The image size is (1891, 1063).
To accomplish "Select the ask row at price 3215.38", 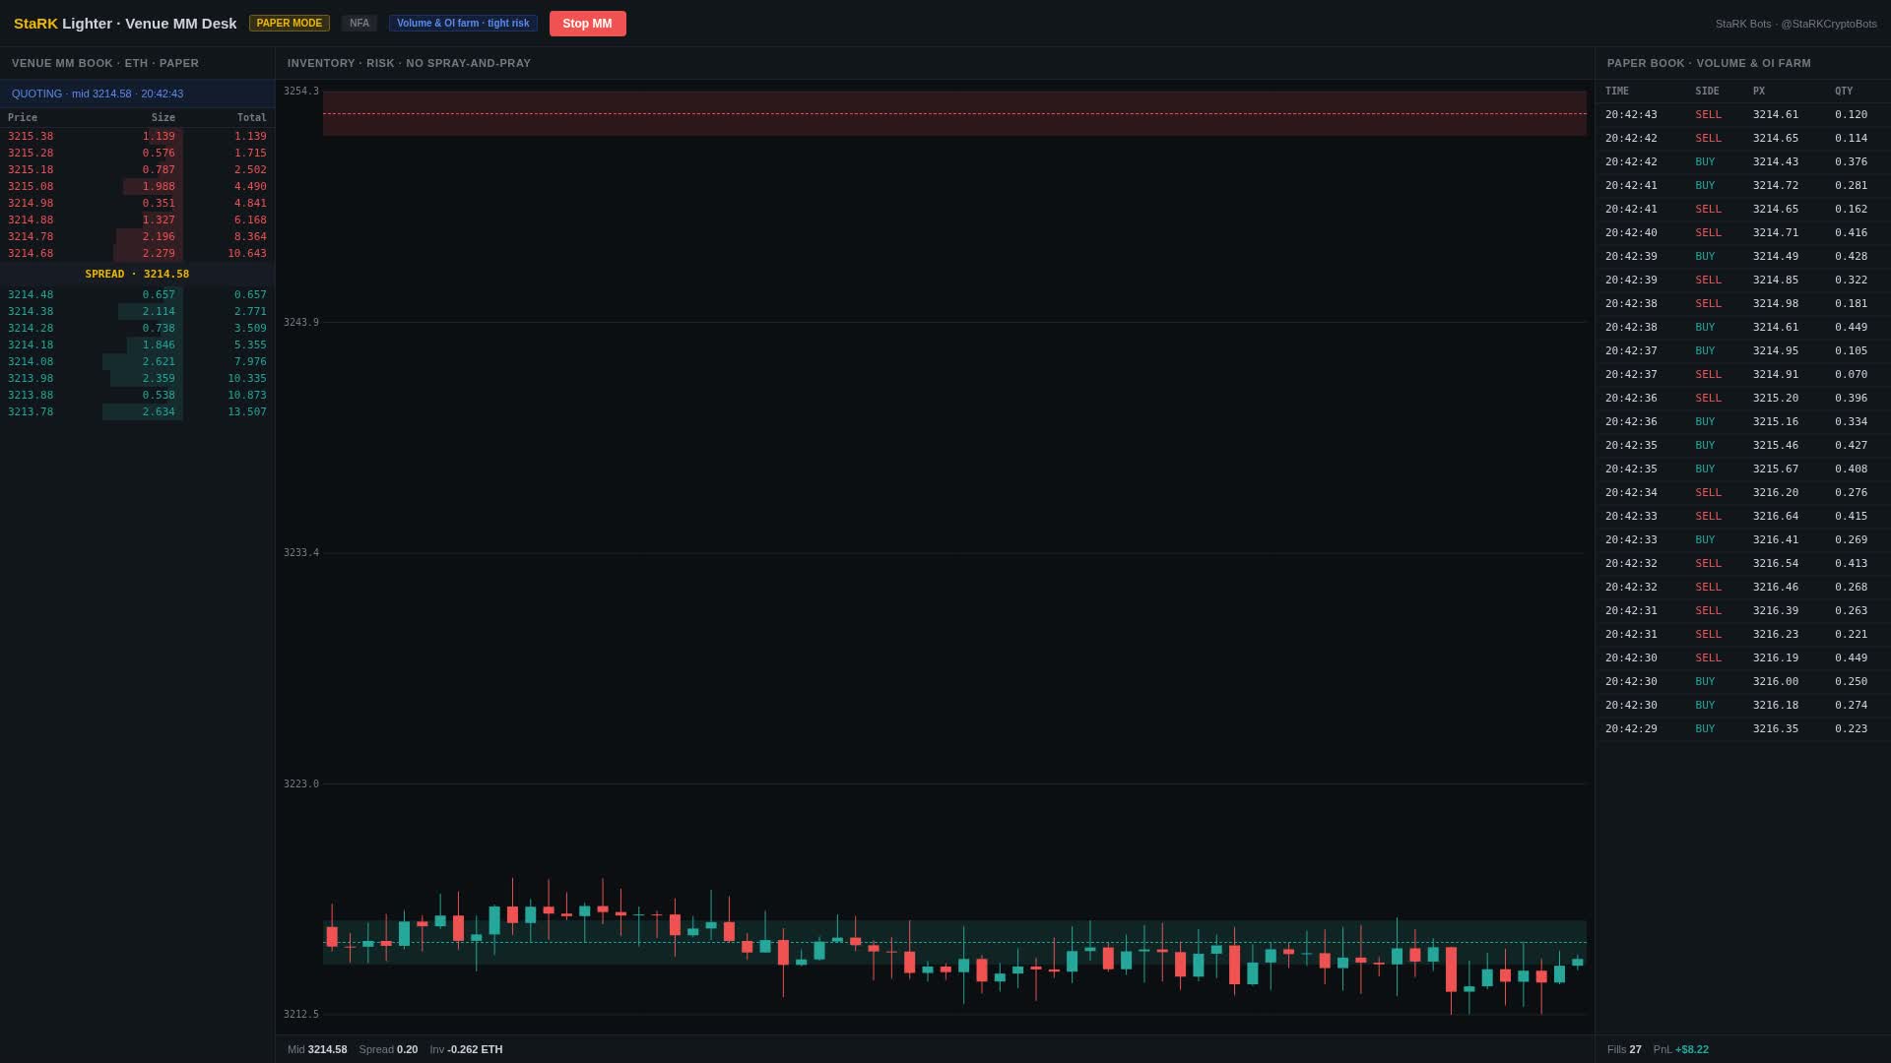I will [x=137, y=137].
